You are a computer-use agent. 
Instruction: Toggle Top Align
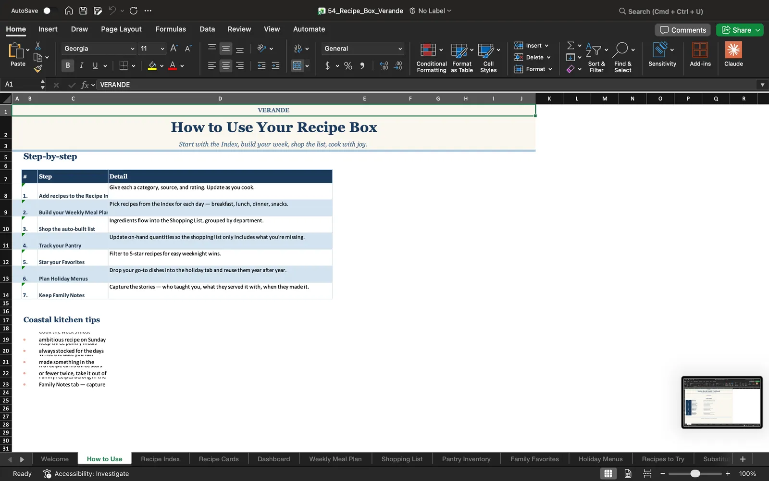[x=211, y=48]
